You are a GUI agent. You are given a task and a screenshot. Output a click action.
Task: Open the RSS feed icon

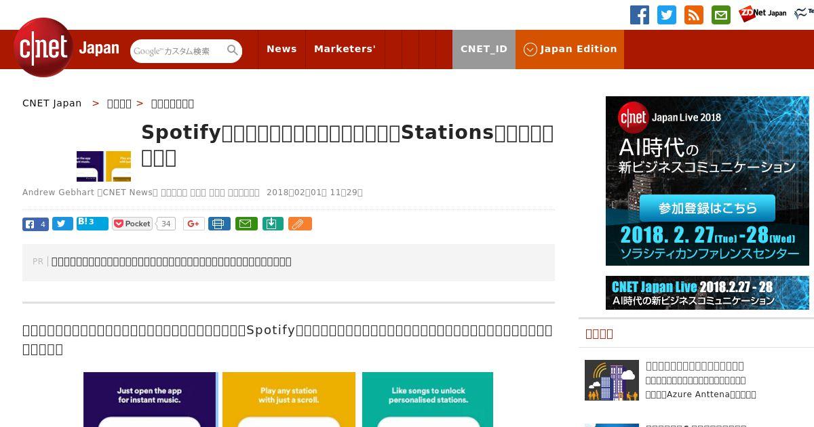point(694,15)
